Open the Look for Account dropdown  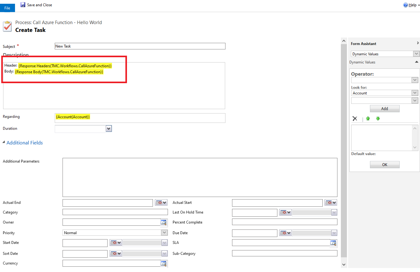click(415, 93)
